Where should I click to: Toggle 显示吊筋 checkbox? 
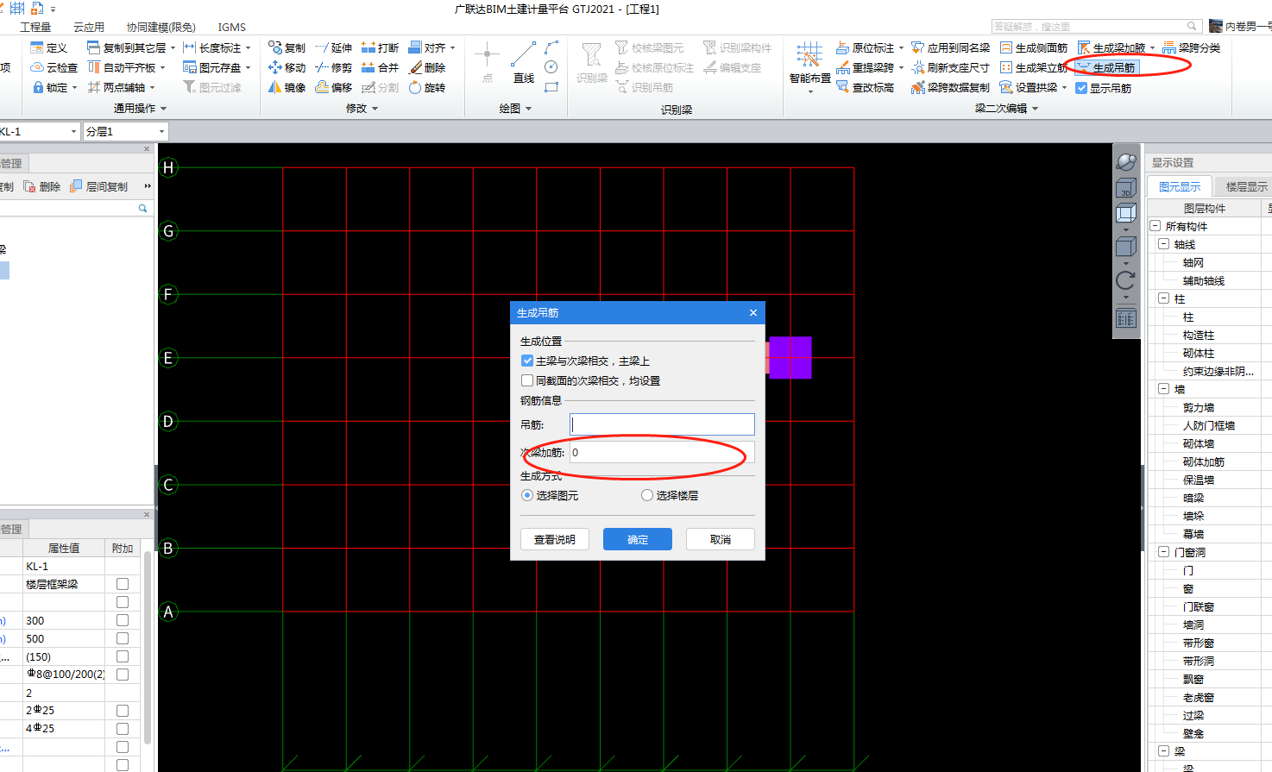click(1081, 88)
